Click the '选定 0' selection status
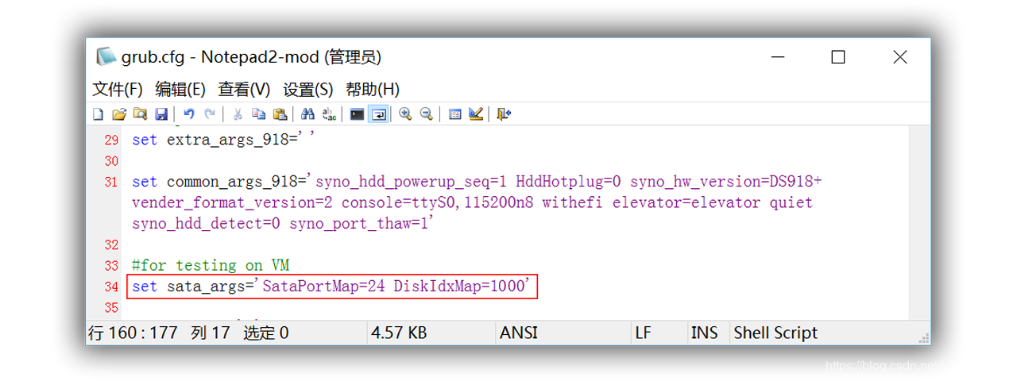Screen dimensions: 1017x381 tap(266, 333)
